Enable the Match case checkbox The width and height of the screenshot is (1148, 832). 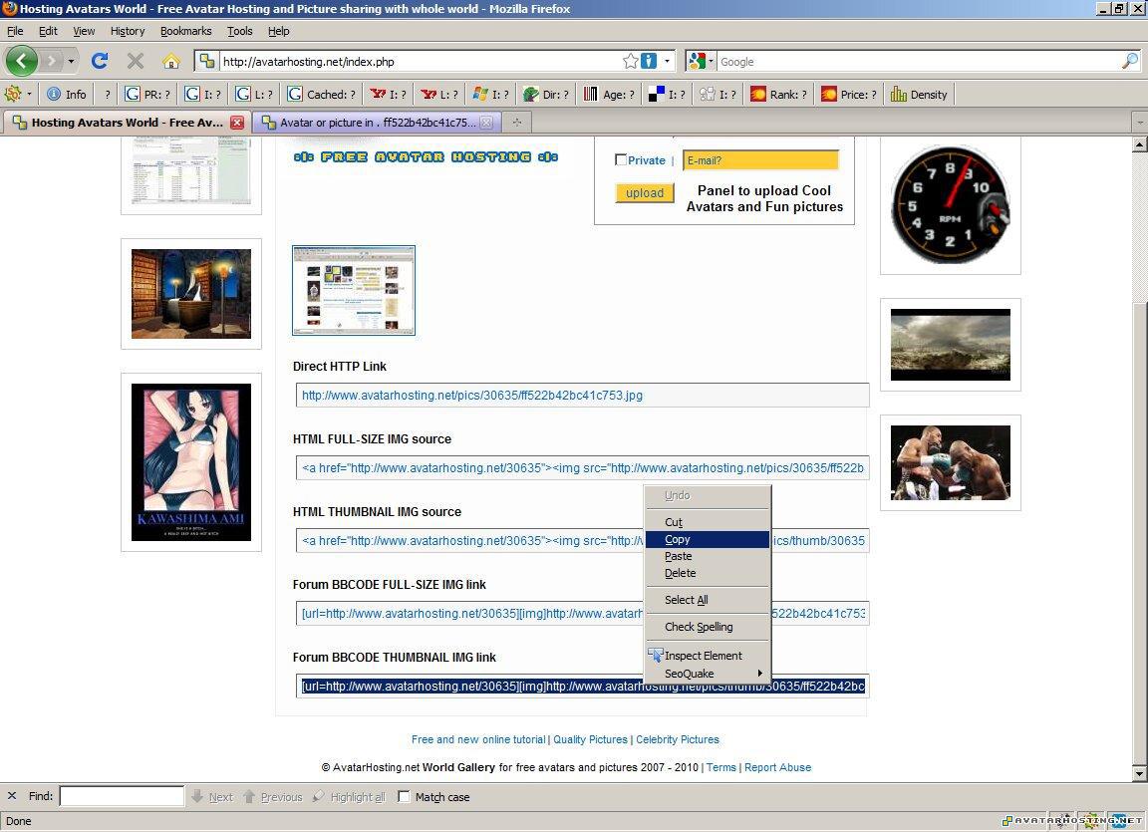404,797
